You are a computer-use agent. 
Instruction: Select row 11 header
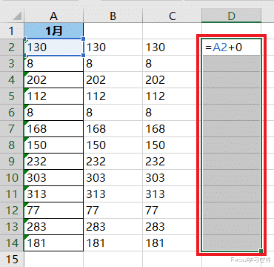click(x=12, y=194)
